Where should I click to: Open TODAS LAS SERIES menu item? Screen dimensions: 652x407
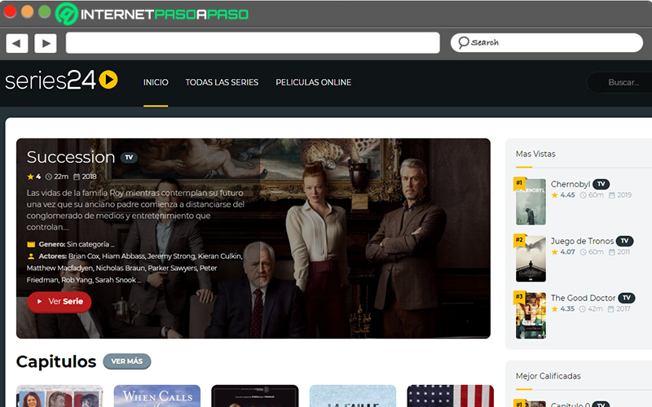222,82
